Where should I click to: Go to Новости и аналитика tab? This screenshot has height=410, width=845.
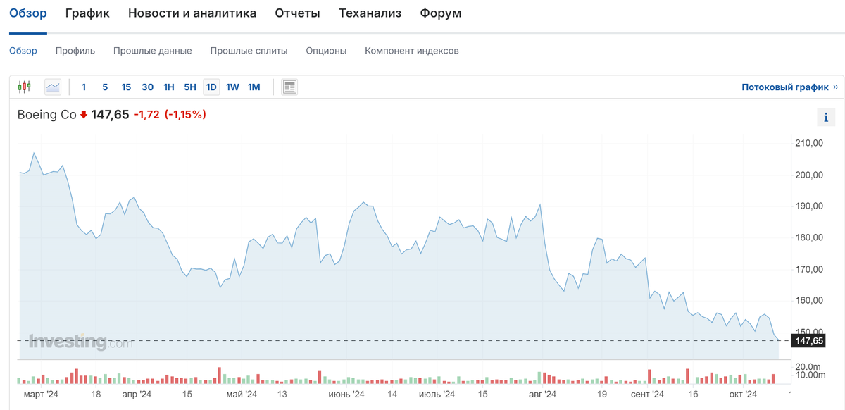192,13
